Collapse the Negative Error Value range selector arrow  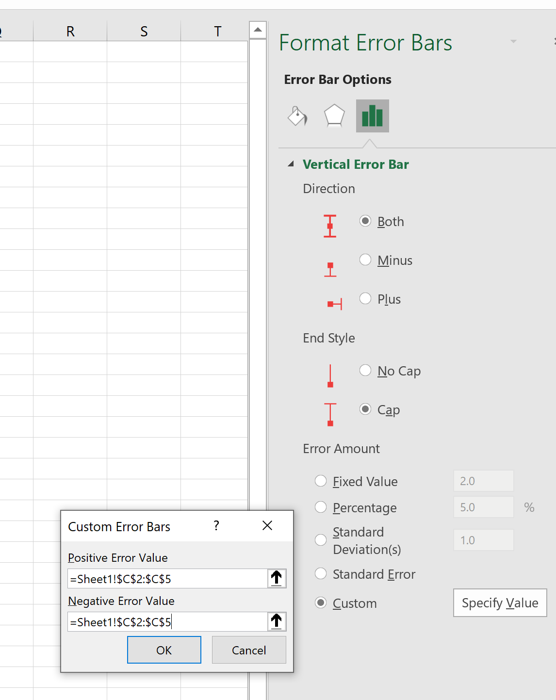[277, 621]
